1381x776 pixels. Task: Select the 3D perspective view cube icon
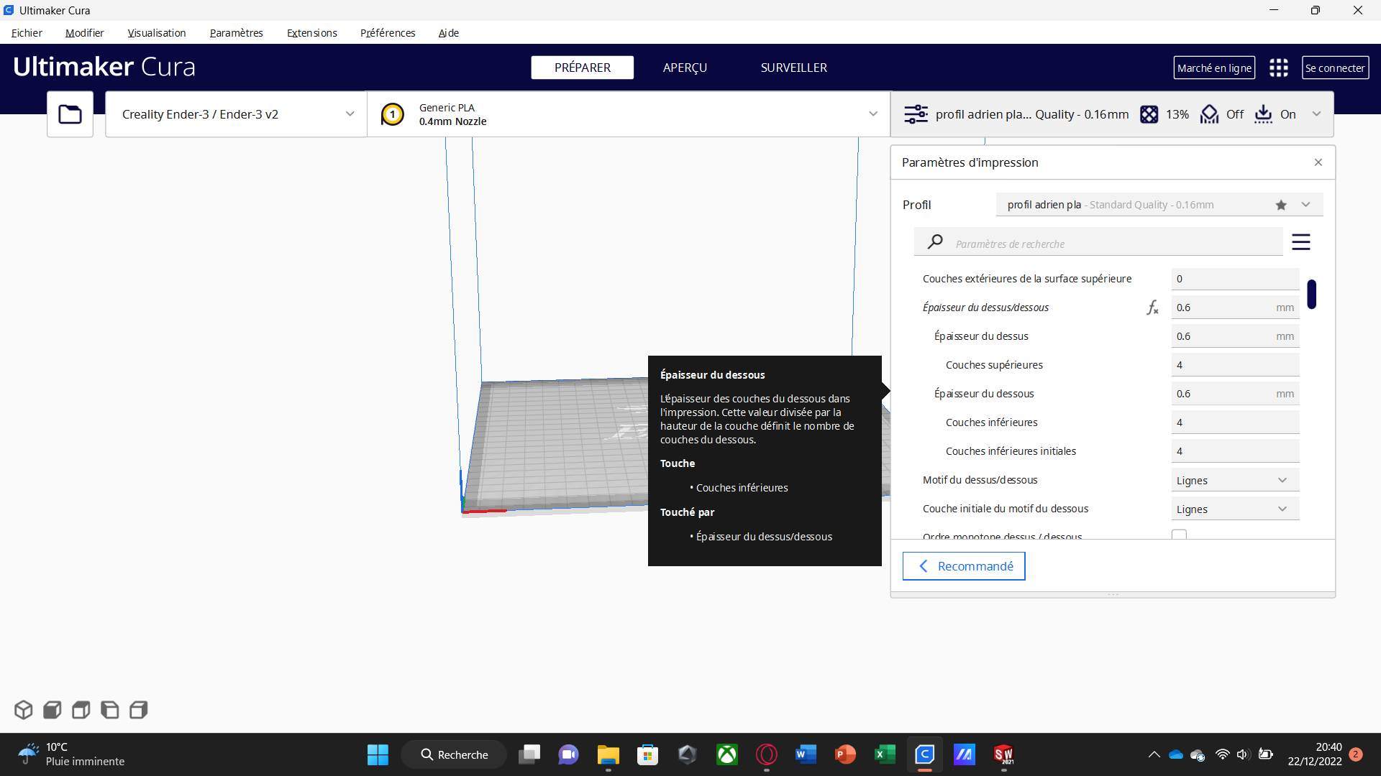[23, 710]
